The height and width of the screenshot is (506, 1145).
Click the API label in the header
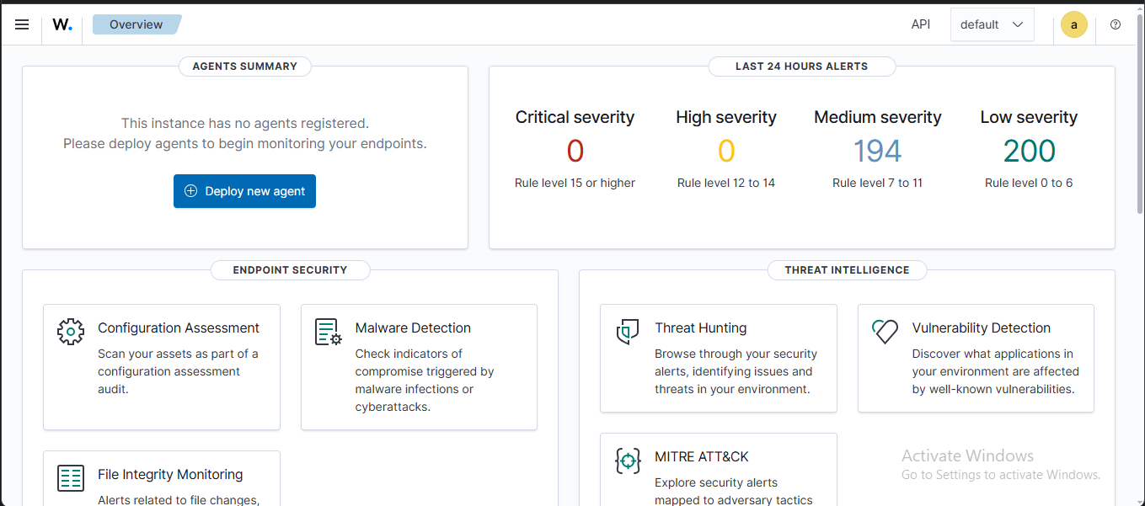(x=921, y=24)
